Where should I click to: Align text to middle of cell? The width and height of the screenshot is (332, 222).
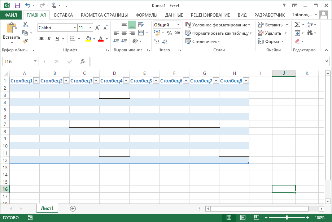pos(124,25)
